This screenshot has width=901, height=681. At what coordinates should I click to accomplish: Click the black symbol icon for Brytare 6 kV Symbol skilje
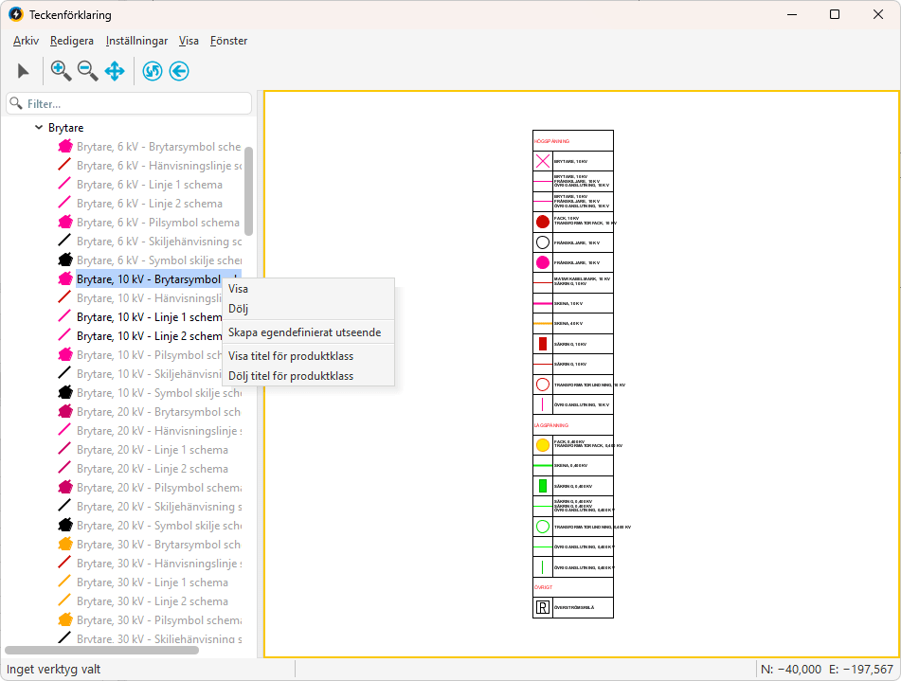[65, 260]
